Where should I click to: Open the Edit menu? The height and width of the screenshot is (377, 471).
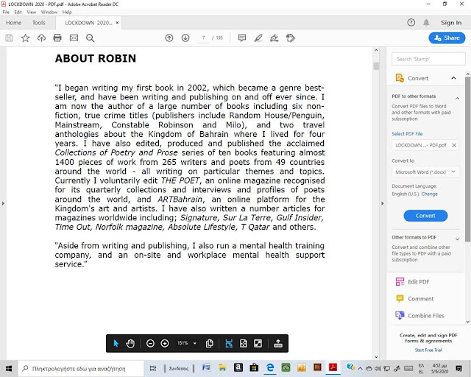tap(18, 12)
